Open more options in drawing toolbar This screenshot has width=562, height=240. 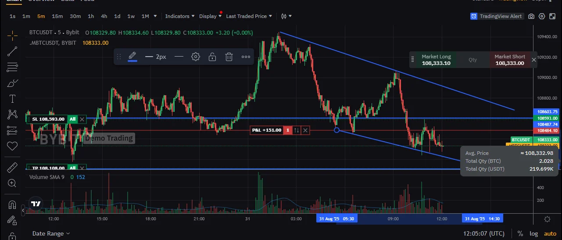coord(246,57)
